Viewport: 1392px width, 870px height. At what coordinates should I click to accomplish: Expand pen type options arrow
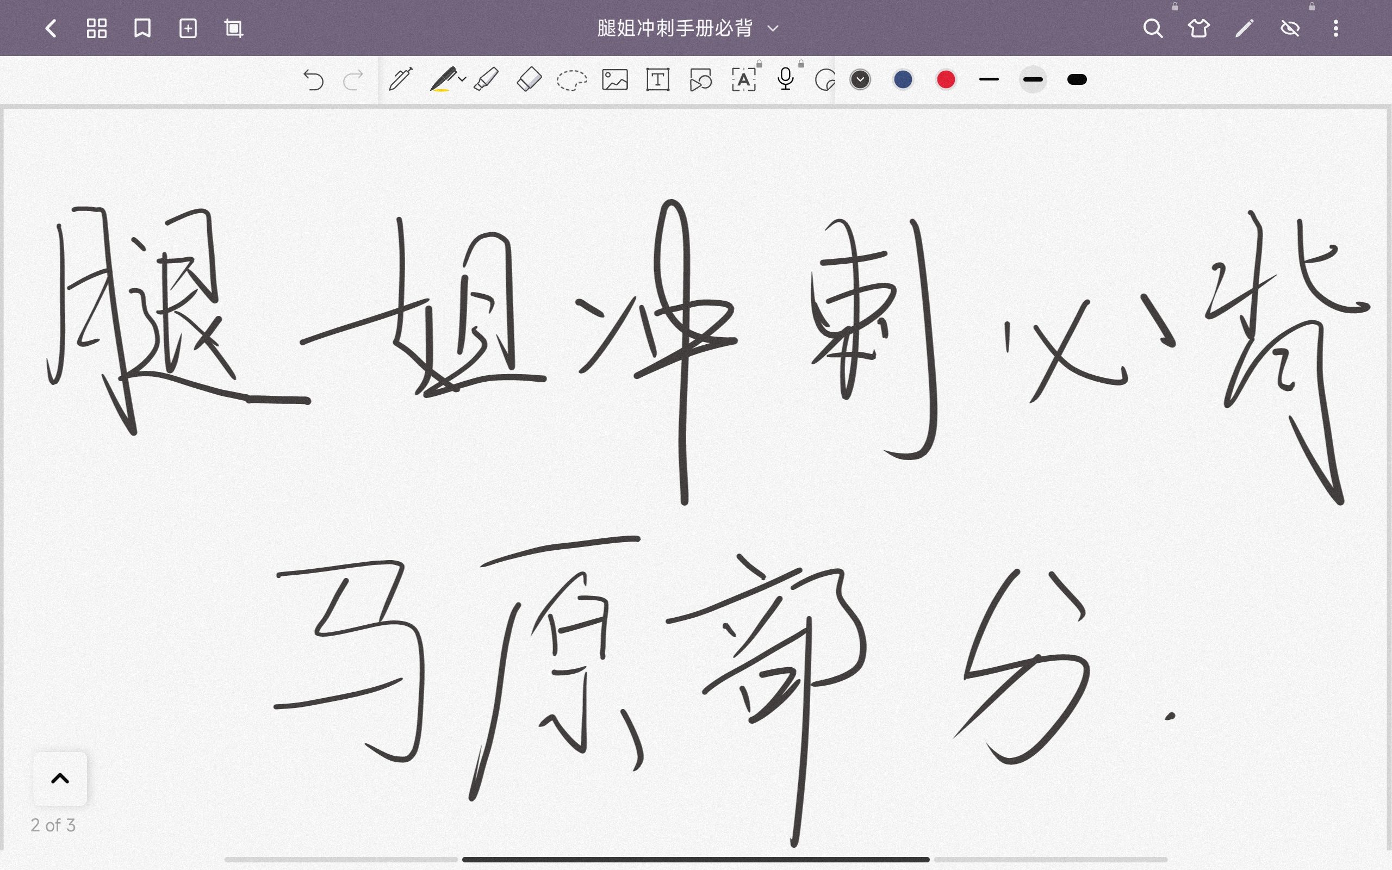click(462, 79)
